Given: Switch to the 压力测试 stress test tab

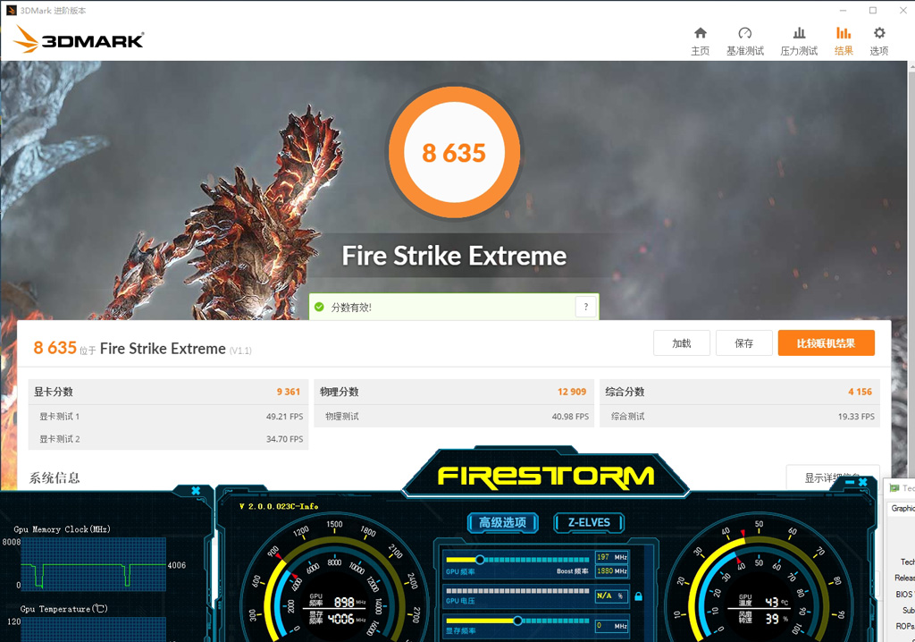Looking at the screenshot, I should click(799, 41).
